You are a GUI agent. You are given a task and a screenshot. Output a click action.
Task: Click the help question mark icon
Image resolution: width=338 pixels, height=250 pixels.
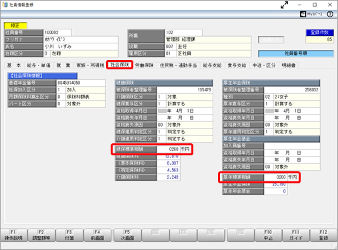pyautogui.click(x=330, y=14)
